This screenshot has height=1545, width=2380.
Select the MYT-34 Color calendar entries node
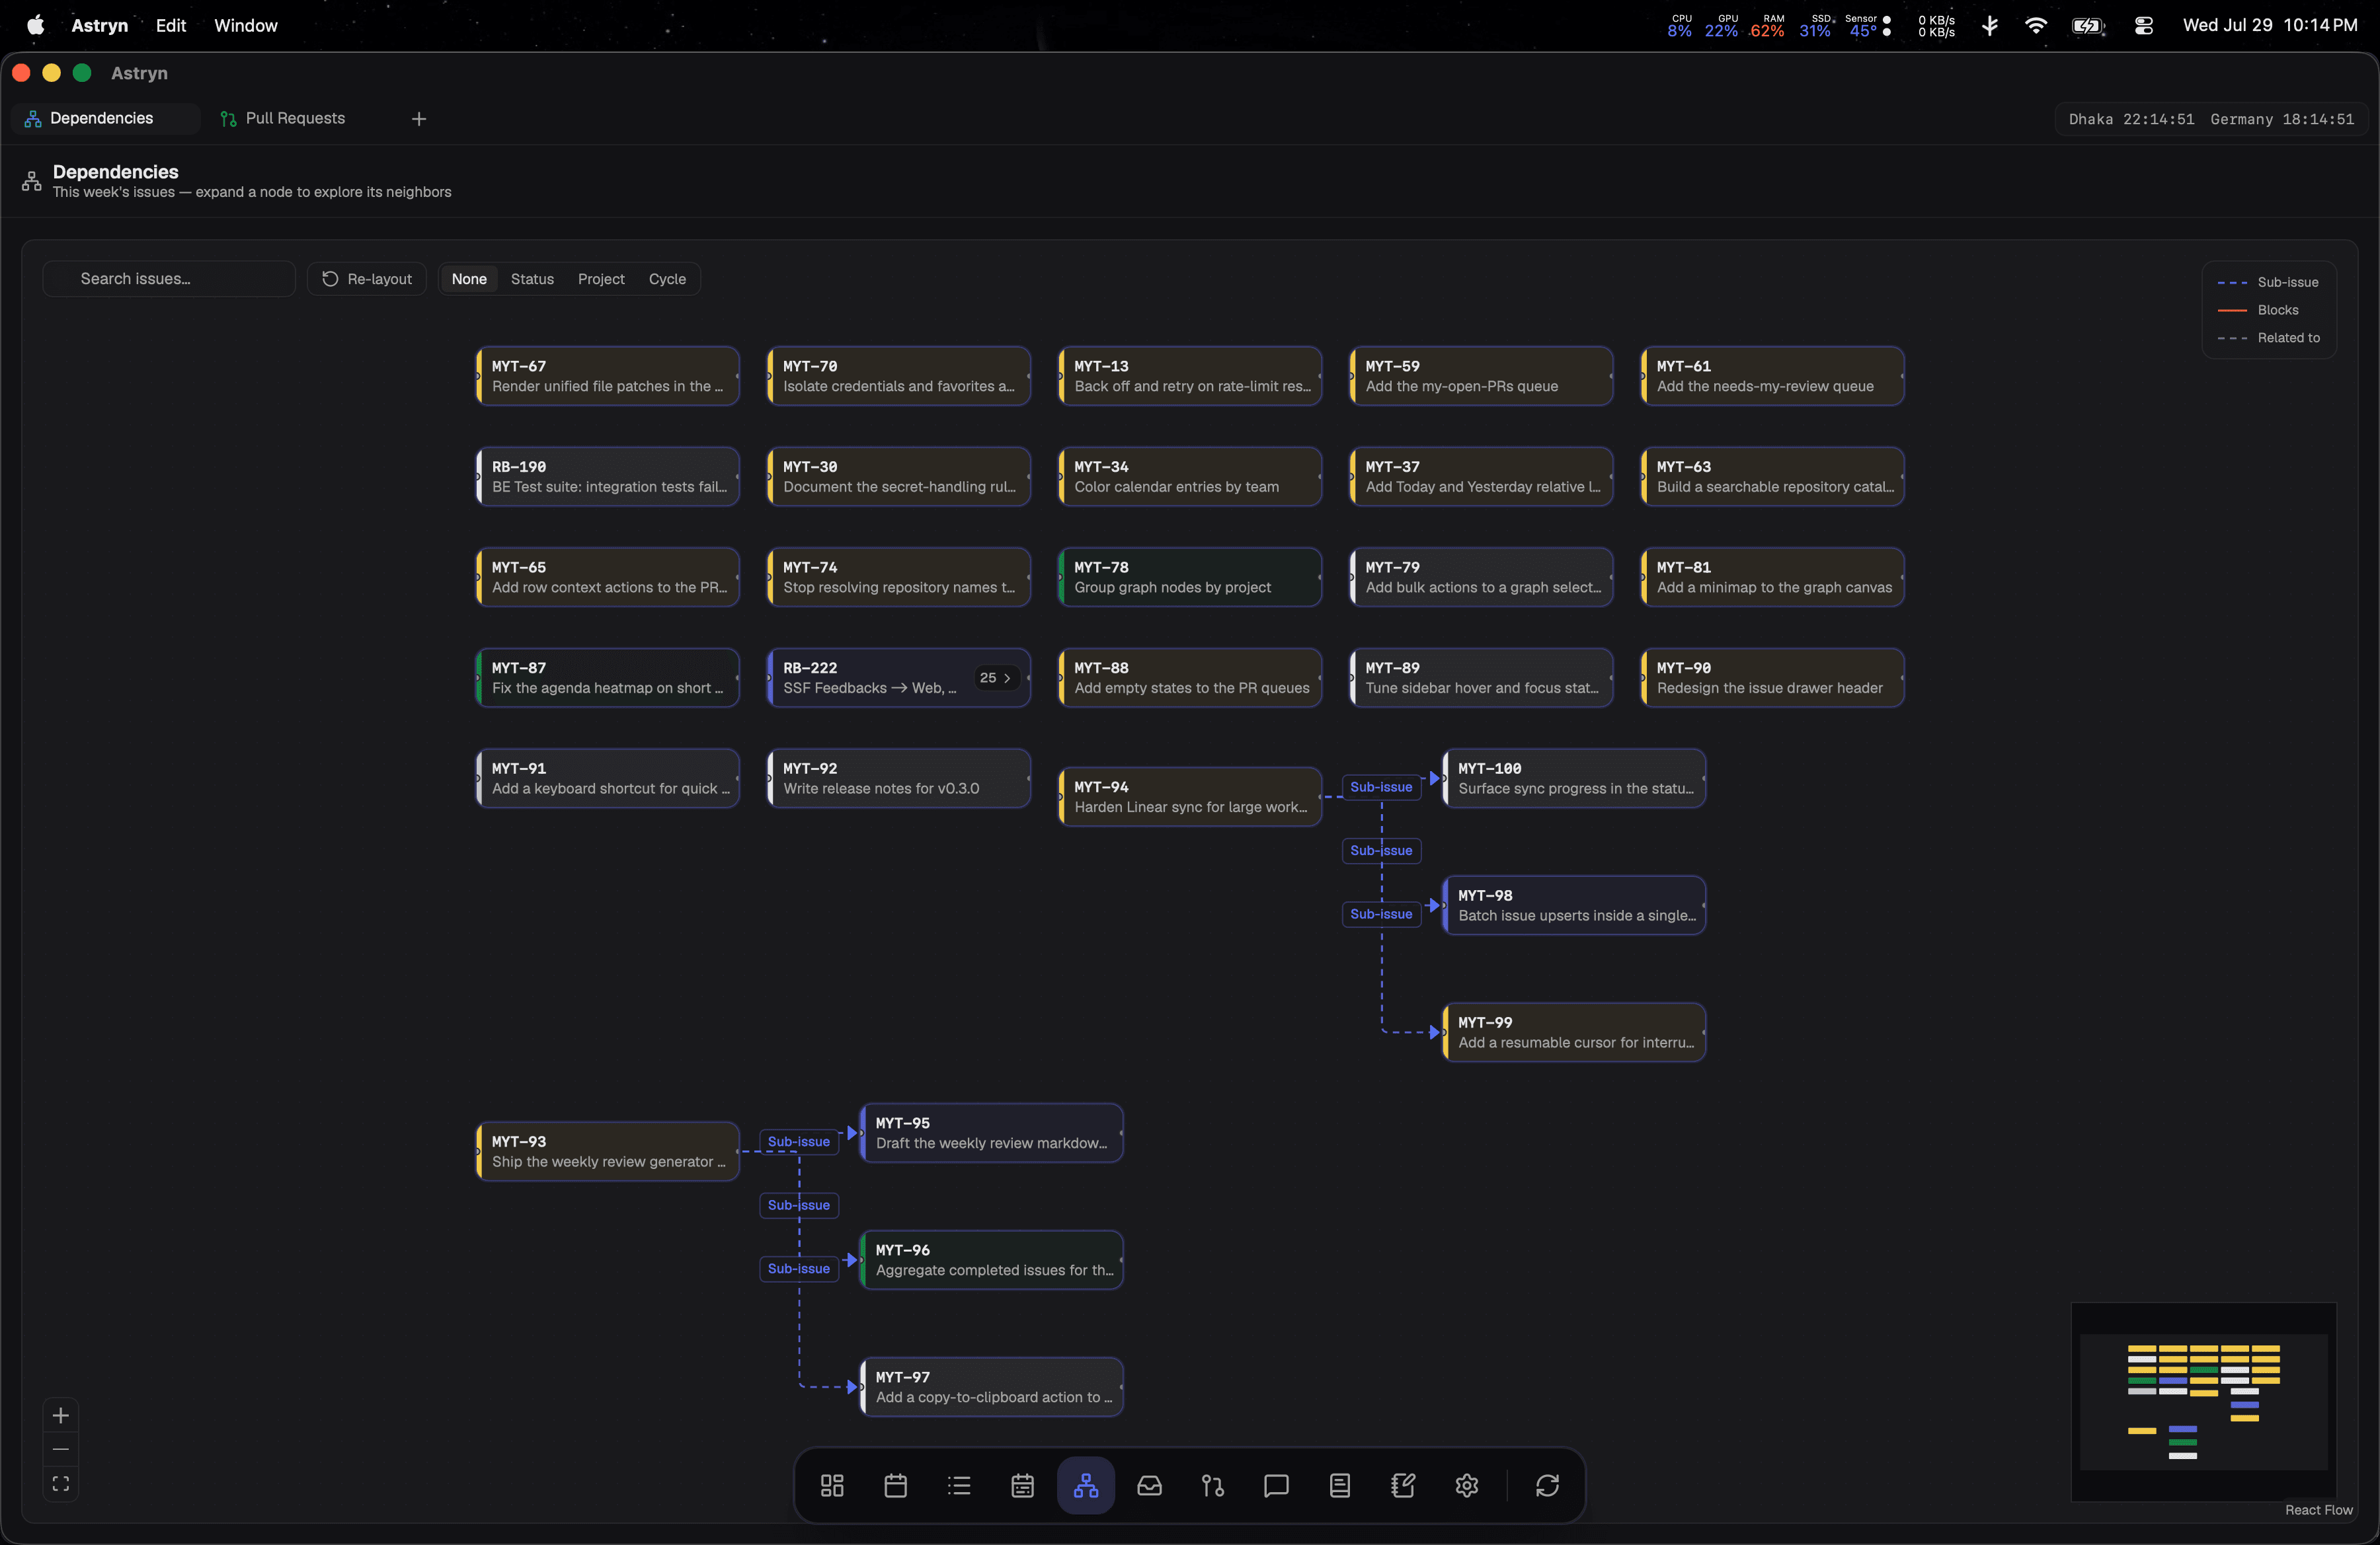(1190, 476)
